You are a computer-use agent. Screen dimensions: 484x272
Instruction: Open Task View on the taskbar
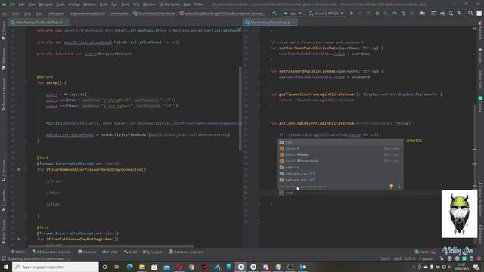[x=117, y=267]
